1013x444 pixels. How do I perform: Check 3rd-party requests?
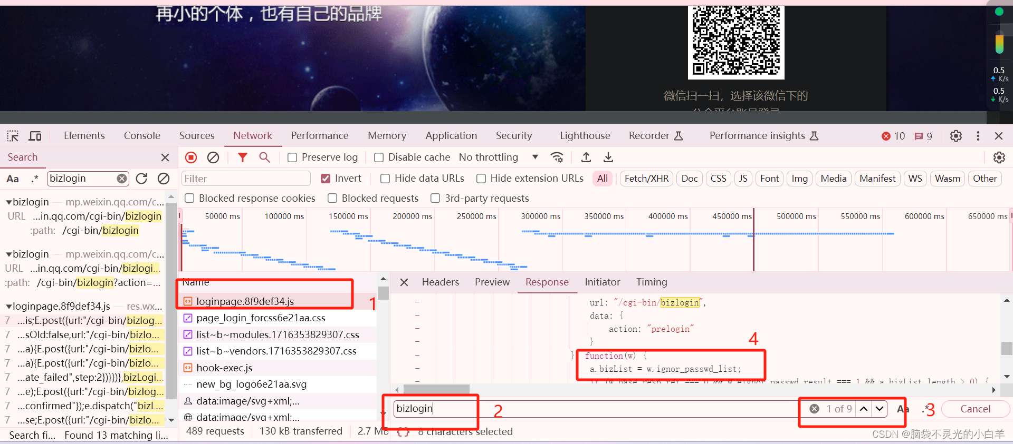[x=435, y=198]
